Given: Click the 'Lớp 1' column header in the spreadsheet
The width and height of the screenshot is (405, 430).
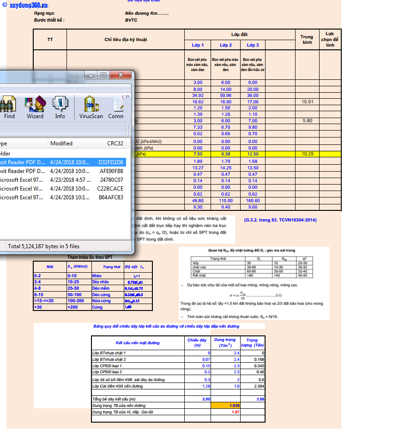Looking at the screenshot, I should [198, 45].
